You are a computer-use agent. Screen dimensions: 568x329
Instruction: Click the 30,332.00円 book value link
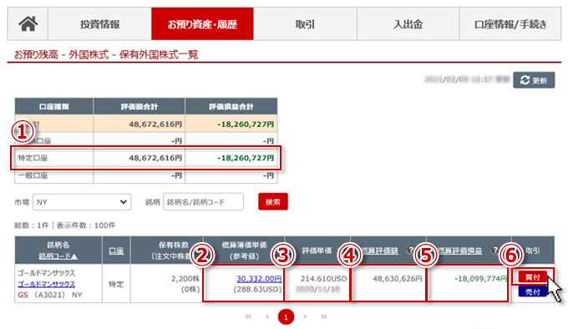point(259,279)
